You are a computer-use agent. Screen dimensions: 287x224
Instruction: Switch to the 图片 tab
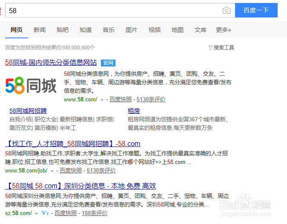pyautogui.click(x=132, y=30)
